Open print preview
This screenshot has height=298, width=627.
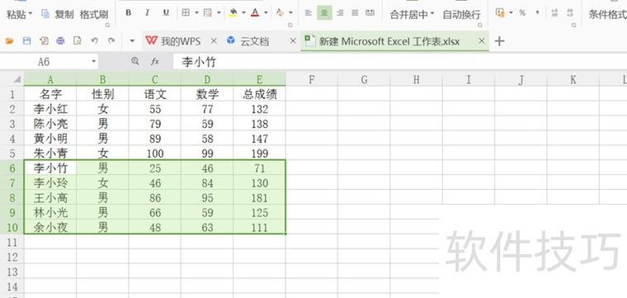(78, 40)
